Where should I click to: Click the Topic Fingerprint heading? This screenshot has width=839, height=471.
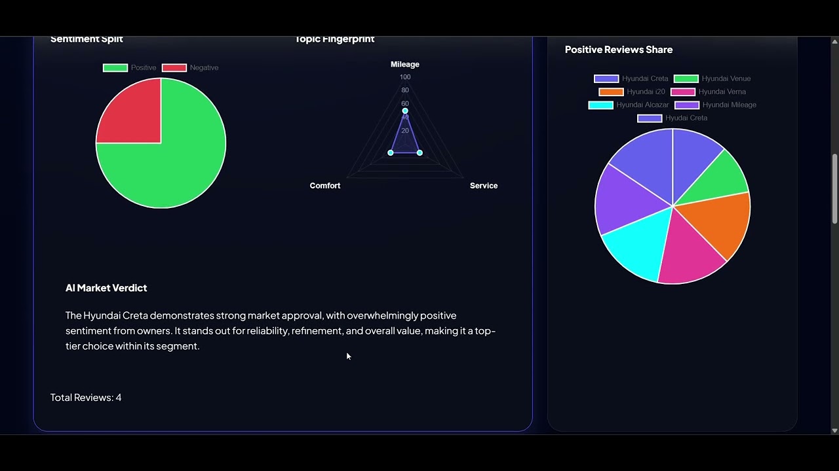pos(334,39)
